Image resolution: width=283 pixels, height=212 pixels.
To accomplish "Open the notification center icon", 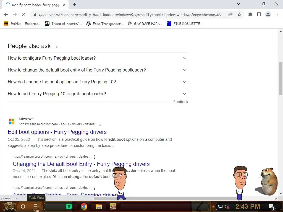I will (271, 206).
